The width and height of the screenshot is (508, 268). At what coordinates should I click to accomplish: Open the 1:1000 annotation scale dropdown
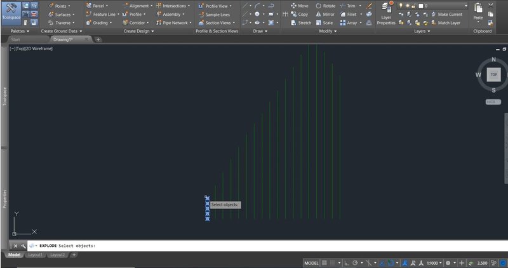click(434, 263)
